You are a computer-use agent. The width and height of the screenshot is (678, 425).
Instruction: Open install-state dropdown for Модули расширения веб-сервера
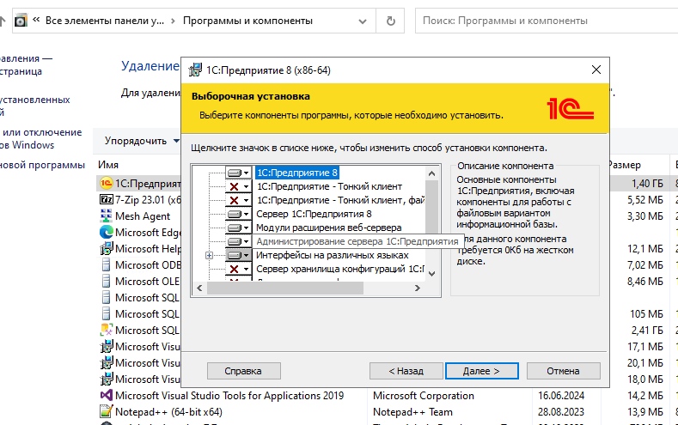coord(238,228)
